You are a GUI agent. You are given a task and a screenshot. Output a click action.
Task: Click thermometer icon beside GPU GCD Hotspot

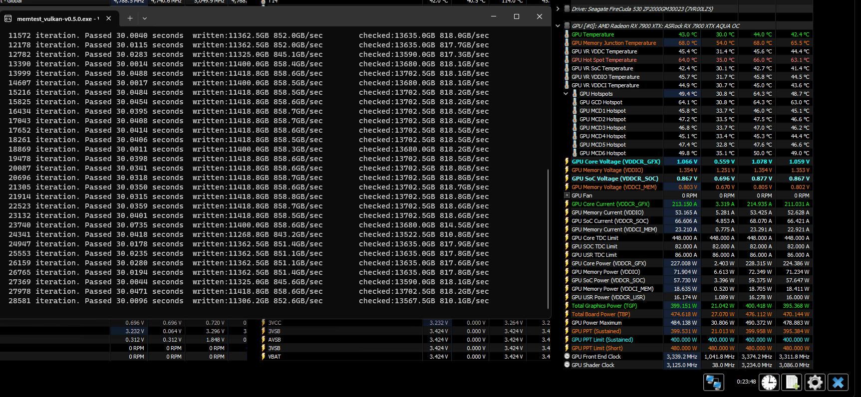click(x=574, y=102)
